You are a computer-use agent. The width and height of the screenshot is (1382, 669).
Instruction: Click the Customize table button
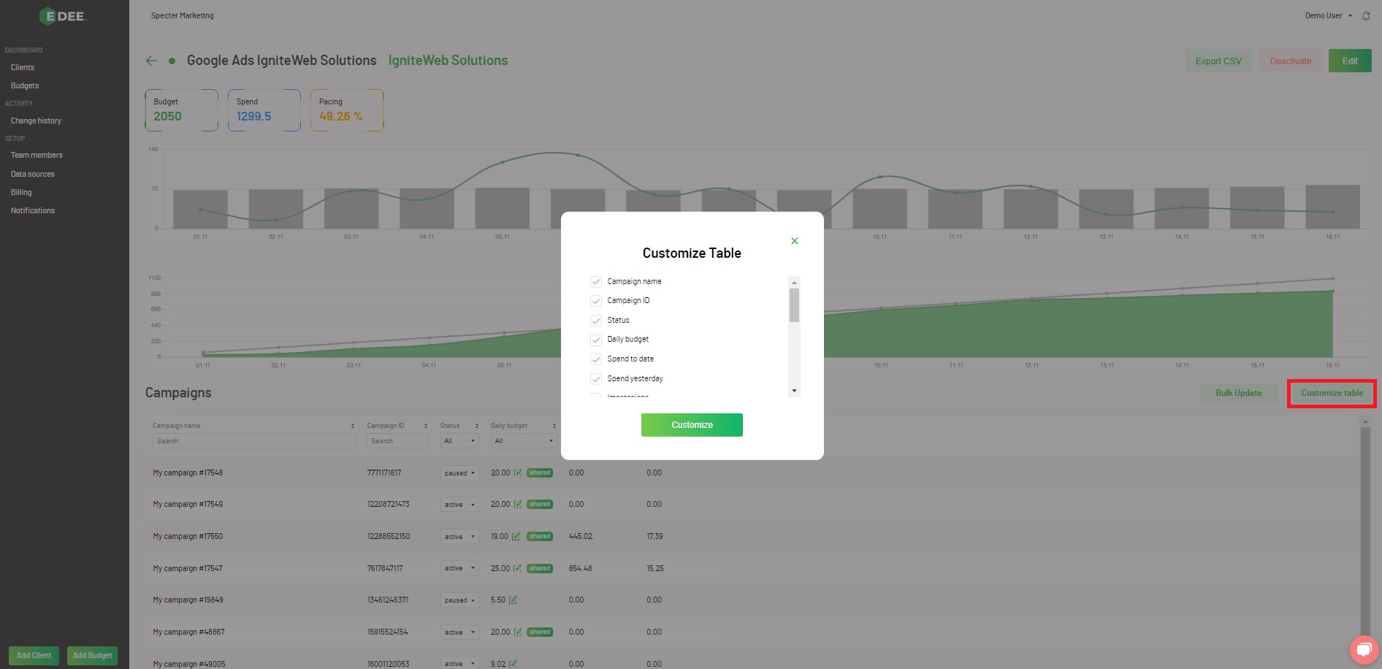pyautogui.click(x=1332, y=393)
